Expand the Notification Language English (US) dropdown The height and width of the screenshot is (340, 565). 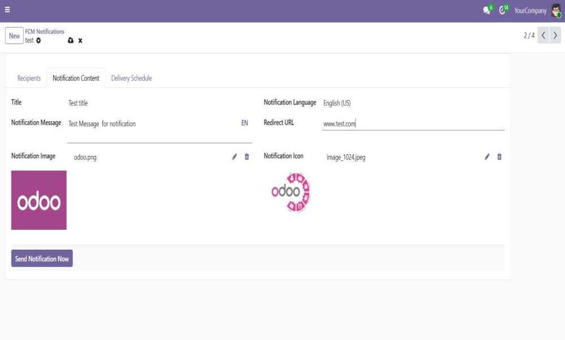pos(412,103)
